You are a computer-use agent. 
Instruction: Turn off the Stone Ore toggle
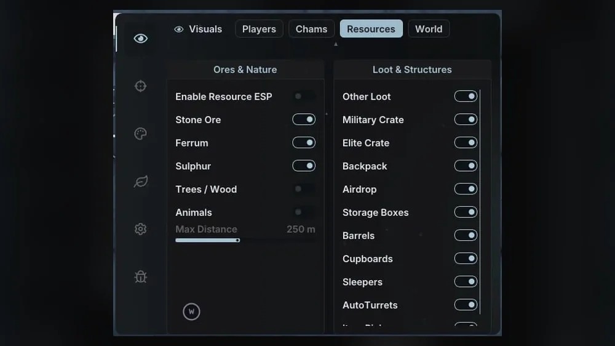tap(304, 119)
